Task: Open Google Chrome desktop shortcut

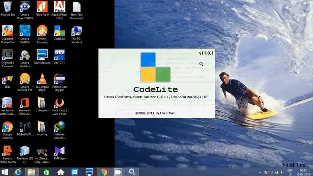Action: pyautogui.click(x=8, y=130)
